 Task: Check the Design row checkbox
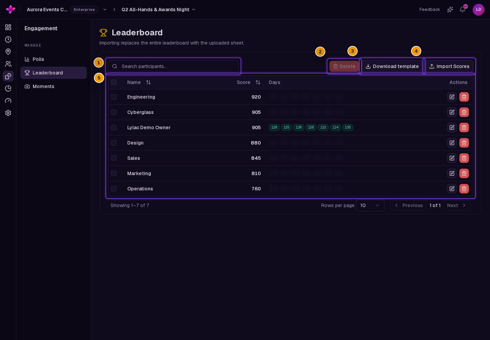(114, 143)
